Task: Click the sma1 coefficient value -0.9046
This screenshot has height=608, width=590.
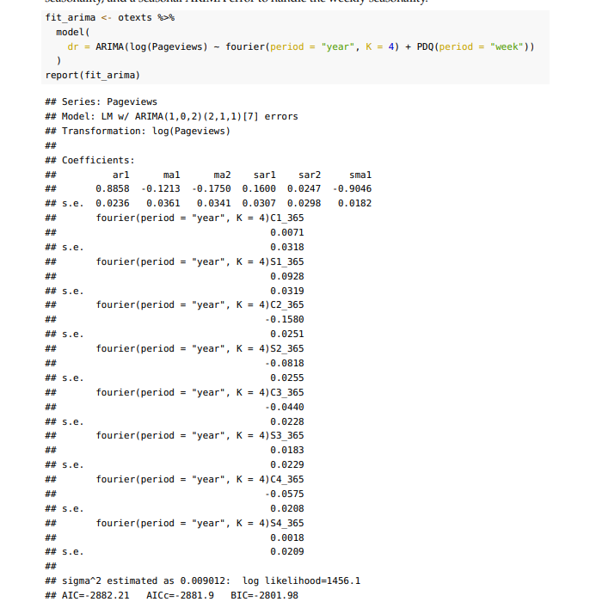Action: 352,189
